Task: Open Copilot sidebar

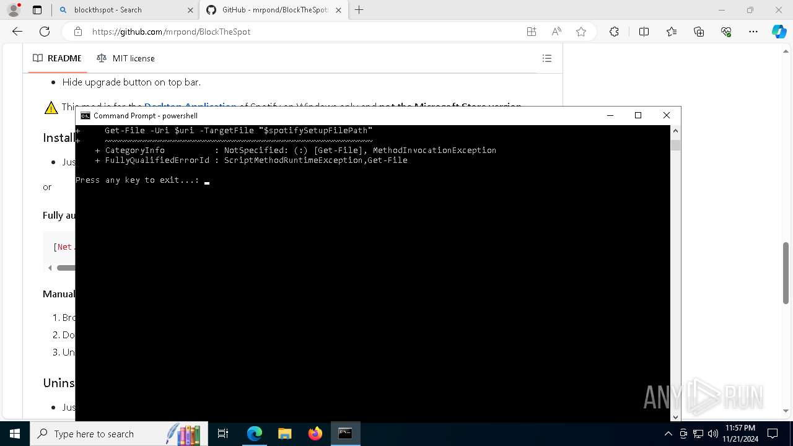Action: coord(779,32)
